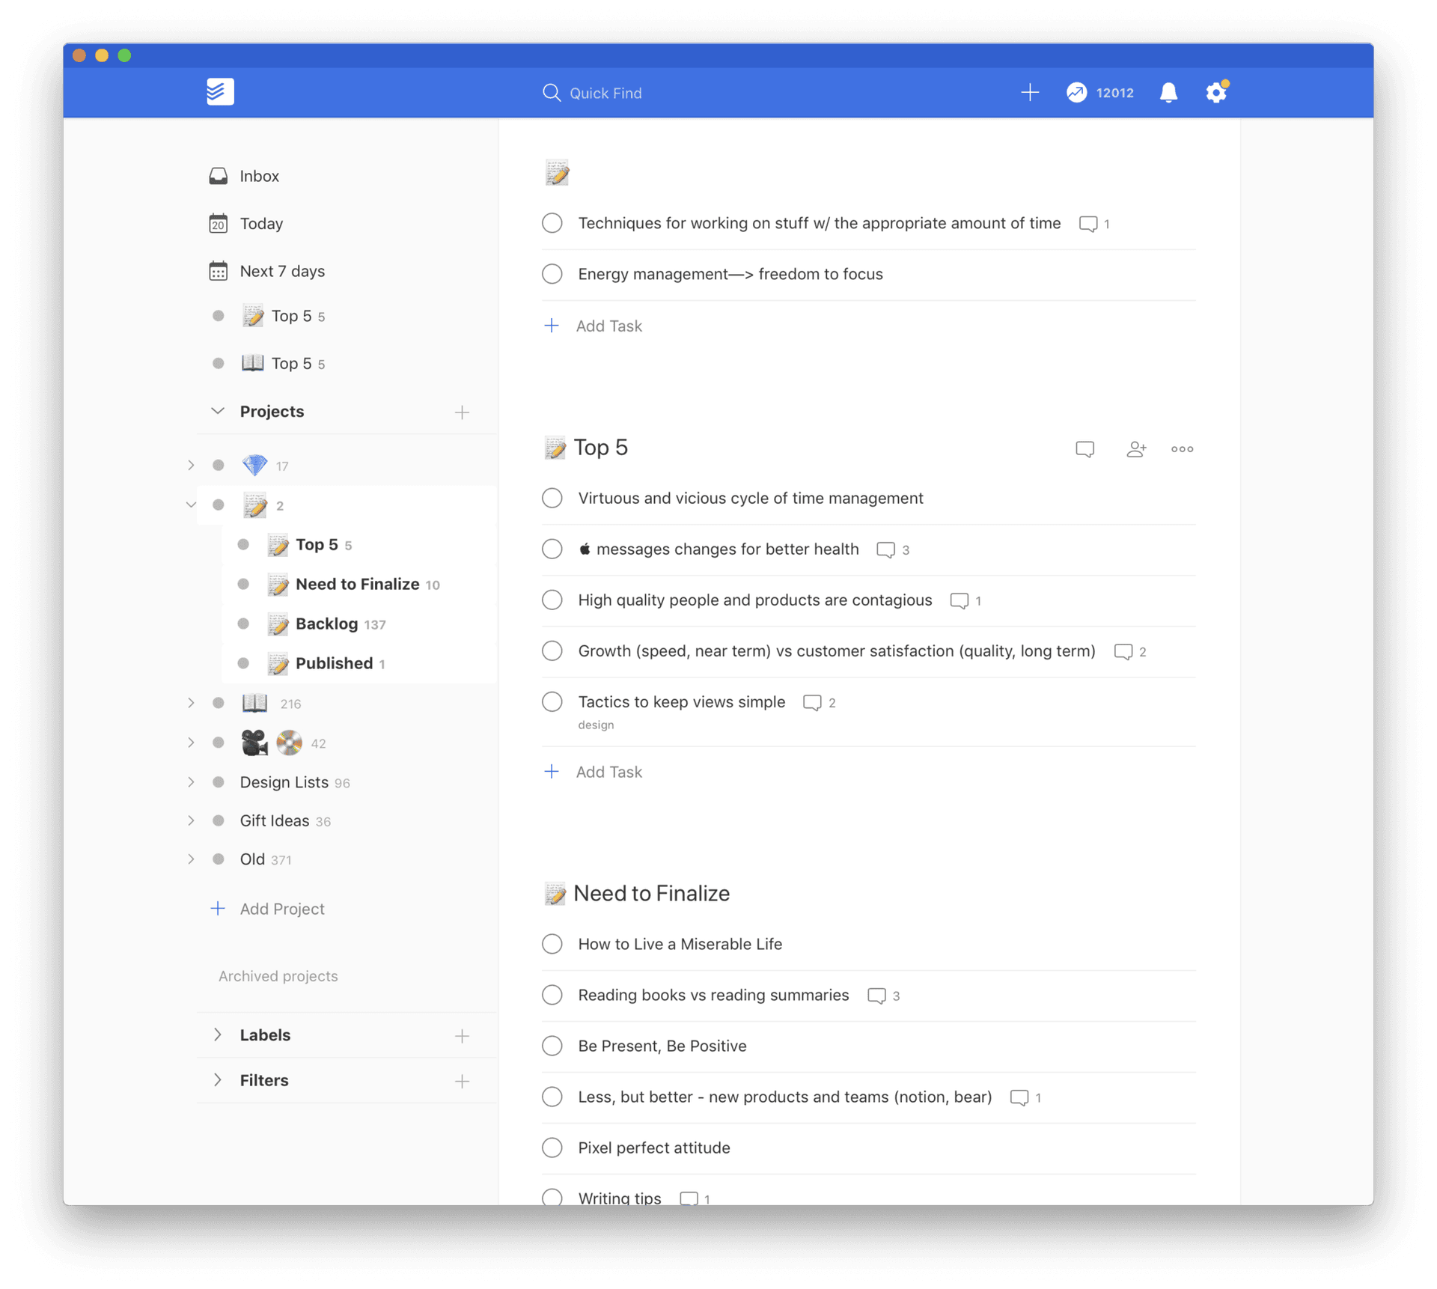
Task: Mark 'Energy management' task as done
Action: click(x=552, y=274)
